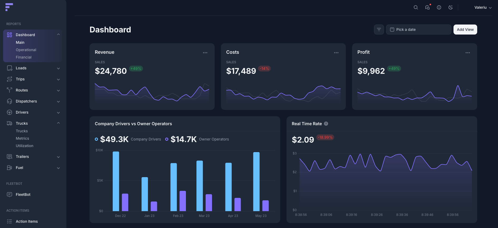Open Action Items in sidebar

click(x=27, y=221)
